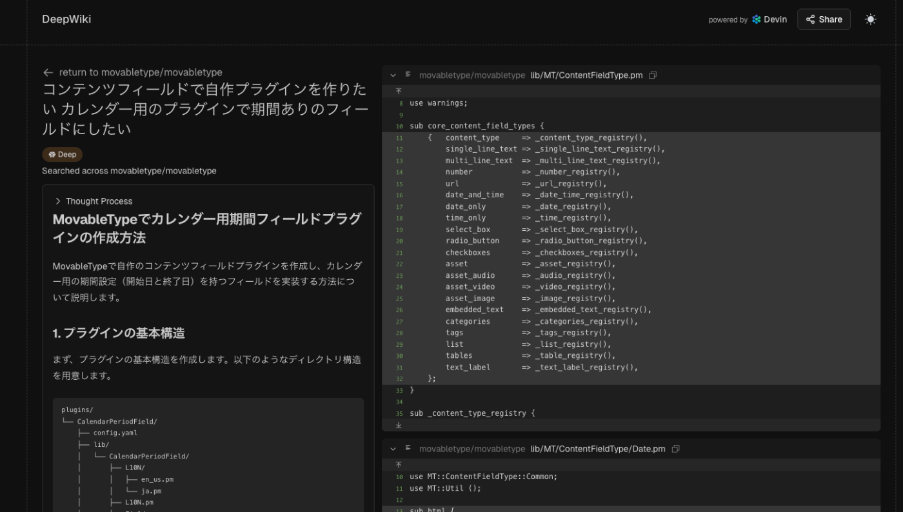903x512 pixels.
Task: Click the back arrow icon beside return link
Action: coord(48,72)
